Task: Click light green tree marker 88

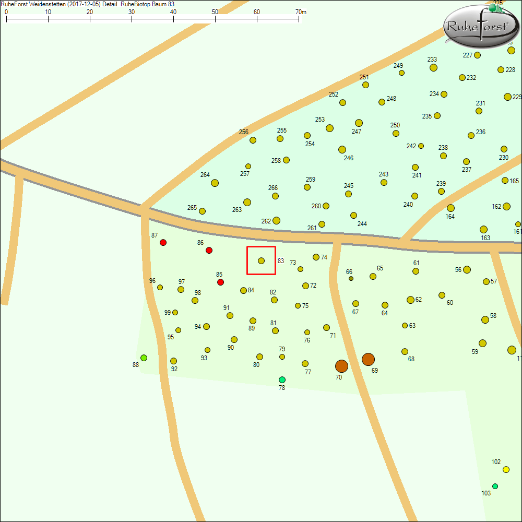Action: click(x=144, y=358)
